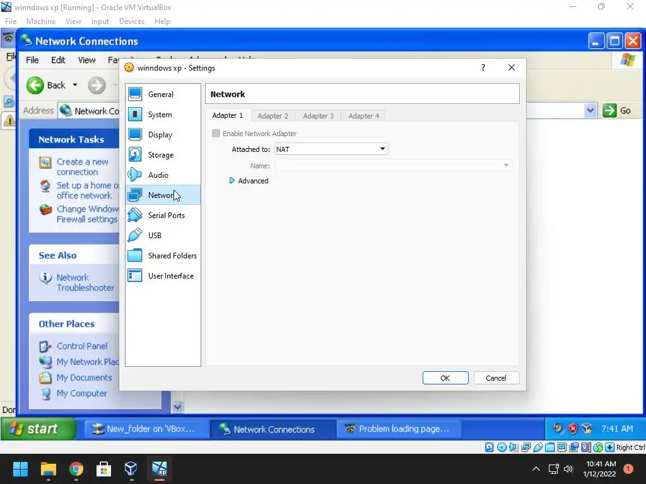This screenshot has height=484, width=646.
Task: Click CPU virtualization status icon
Action: pyautogui.click(x=586, y=447)
